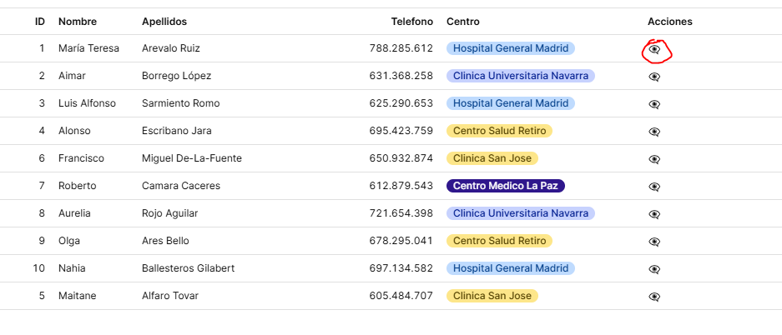The width and height of the screenshot is (782, 335).
Task: View Luis Alfonso's record eye icon
Action: click(655, 104)
